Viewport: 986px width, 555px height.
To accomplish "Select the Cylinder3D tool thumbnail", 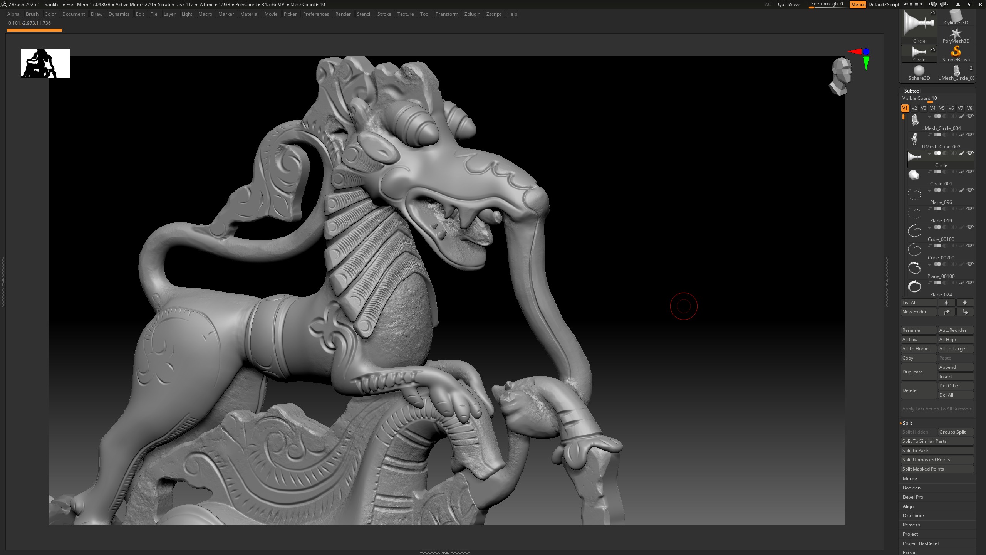I will [956, 17].
